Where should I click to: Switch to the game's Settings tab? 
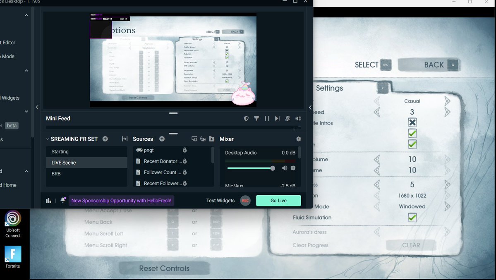pos(329,88)
